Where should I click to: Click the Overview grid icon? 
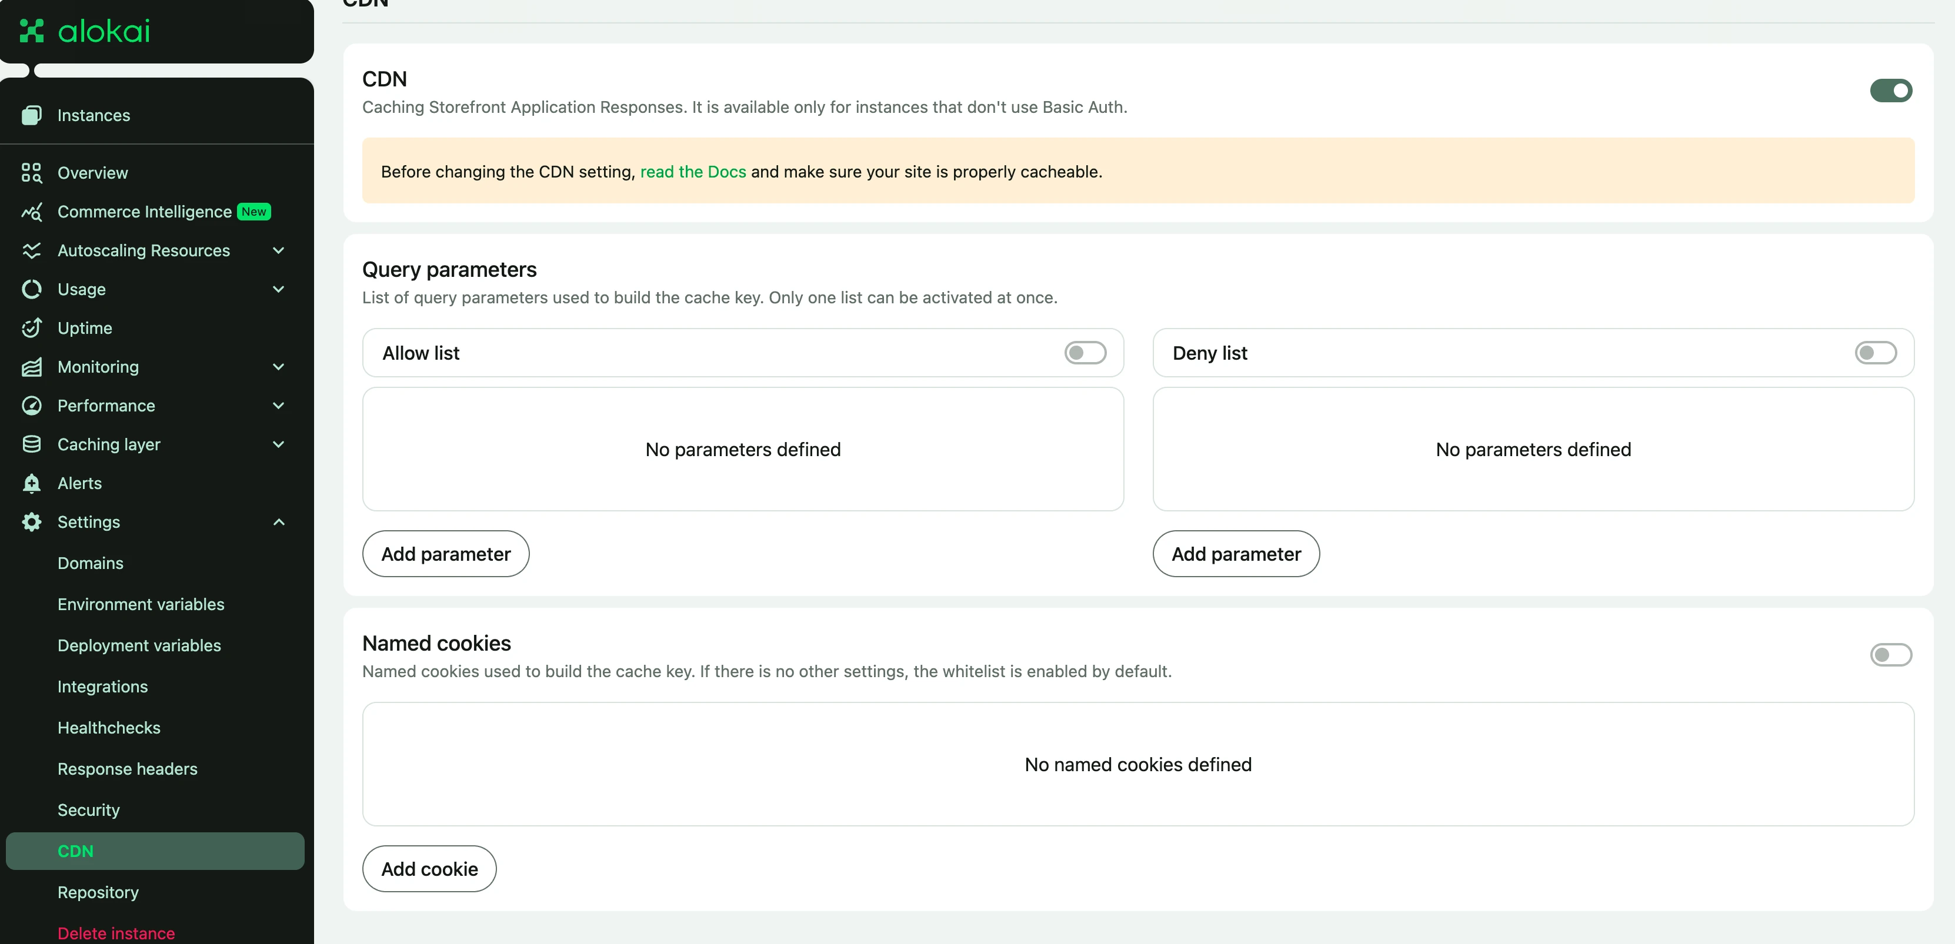click(31, 173)
